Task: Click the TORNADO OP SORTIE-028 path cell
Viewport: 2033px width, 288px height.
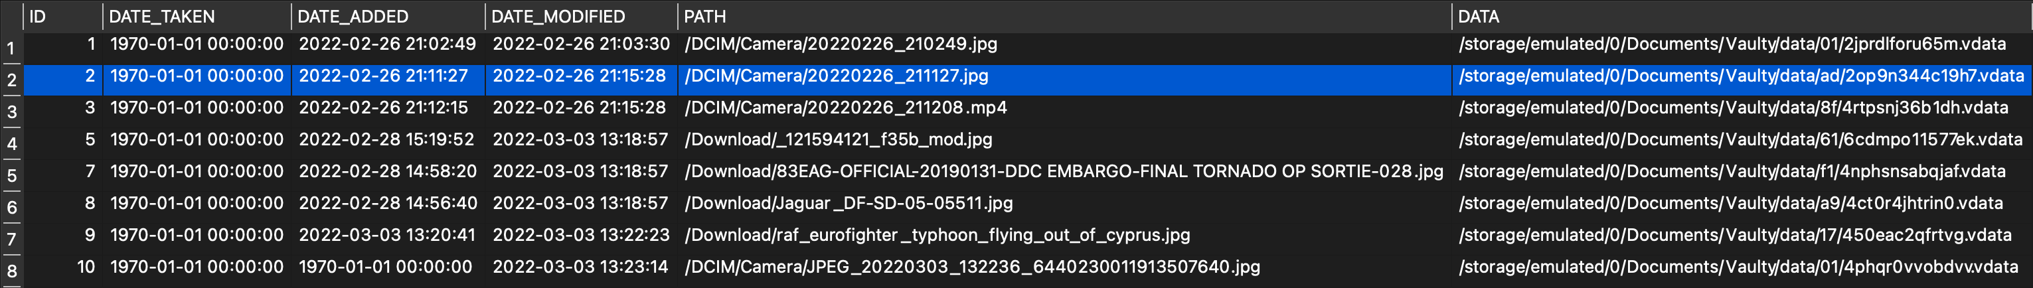Action: 1064,171
